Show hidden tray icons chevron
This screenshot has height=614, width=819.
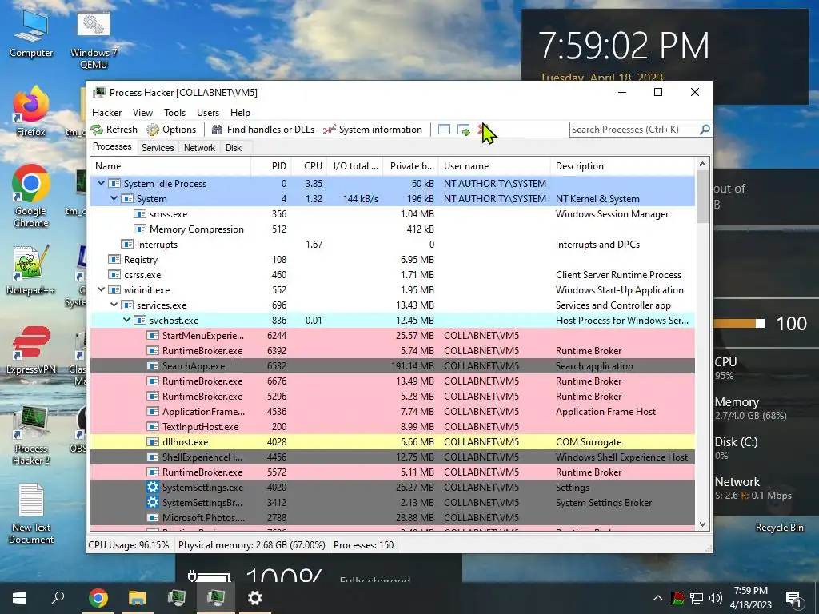point(658,598)
